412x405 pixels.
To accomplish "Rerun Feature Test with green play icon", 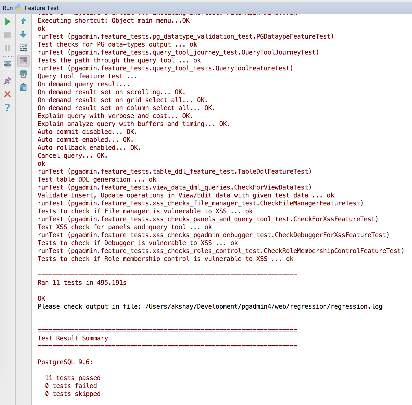I will click(x=7, y=22).
